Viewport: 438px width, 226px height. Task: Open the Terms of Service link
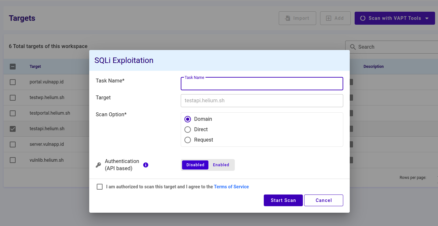tap(231, 186)
